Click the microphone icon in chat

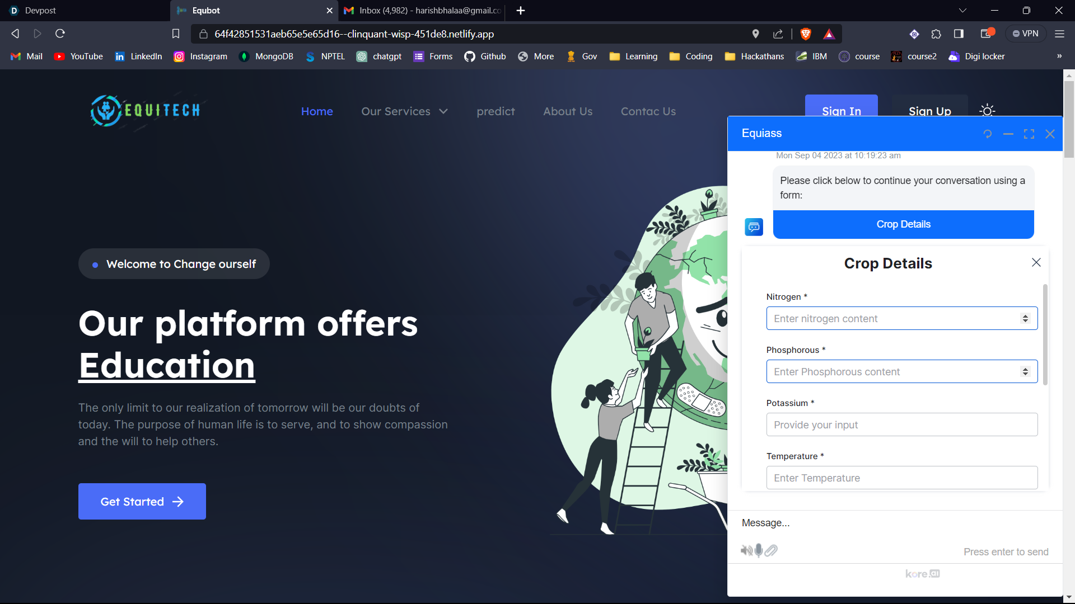pyautogui.click(x=759, y=550)
